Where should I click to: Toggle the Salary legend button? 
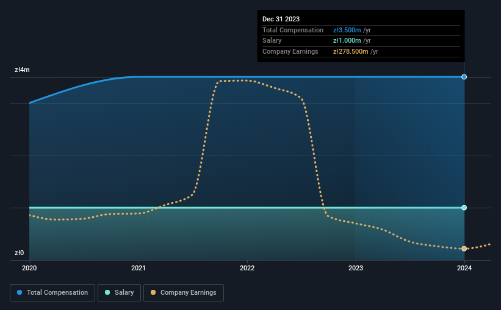coord(119,293)
